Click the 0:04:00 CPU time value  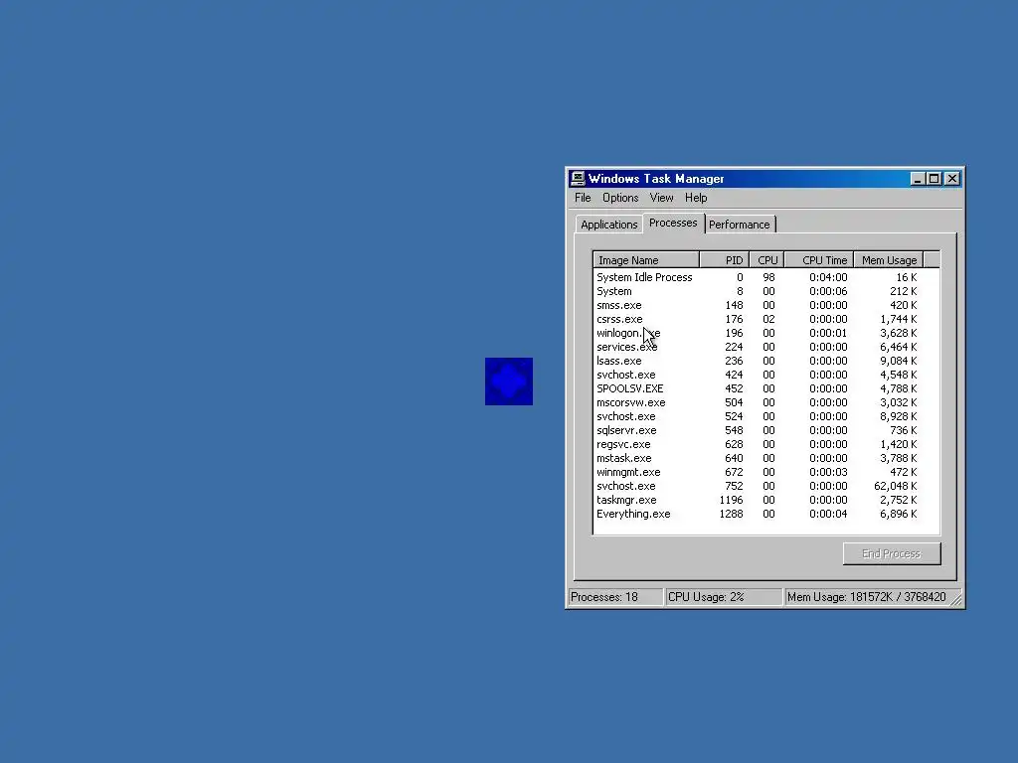(828, 277)
